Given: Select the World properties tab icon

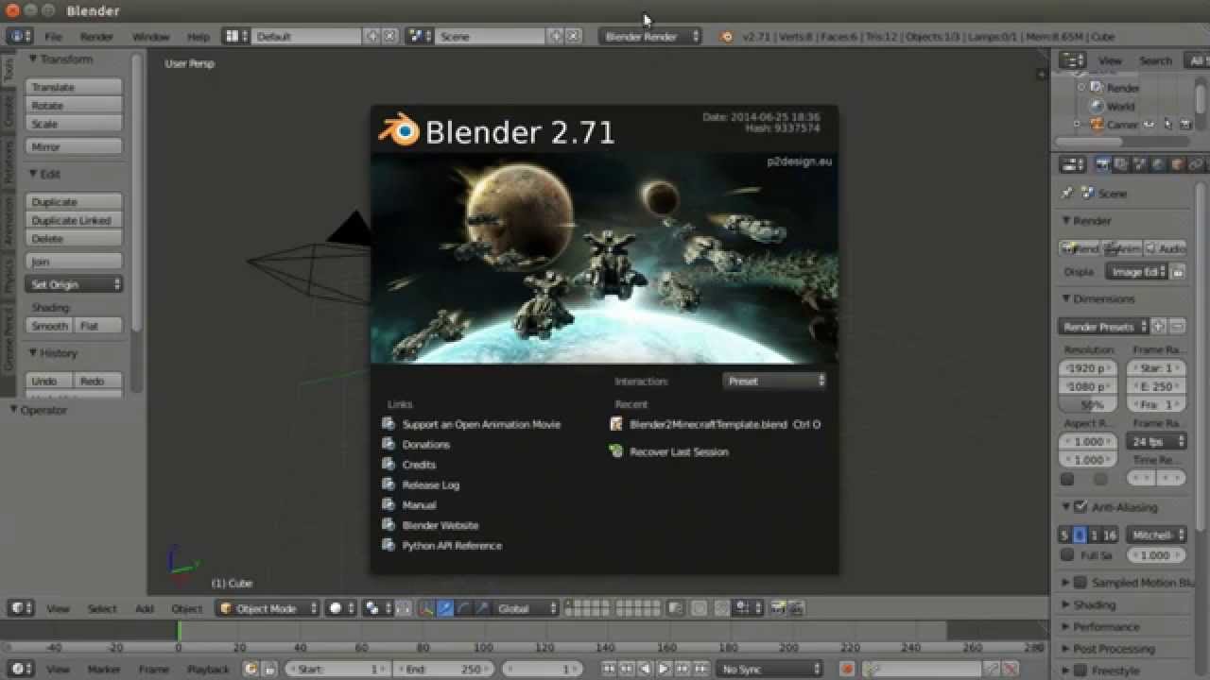Looking at the screenshot, I should coord(1159,164).
